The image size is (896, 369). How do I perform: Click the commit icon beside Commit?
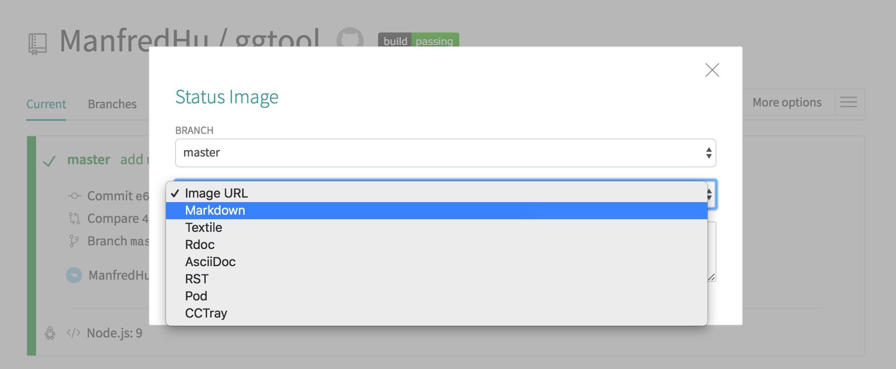pos(74,196)
